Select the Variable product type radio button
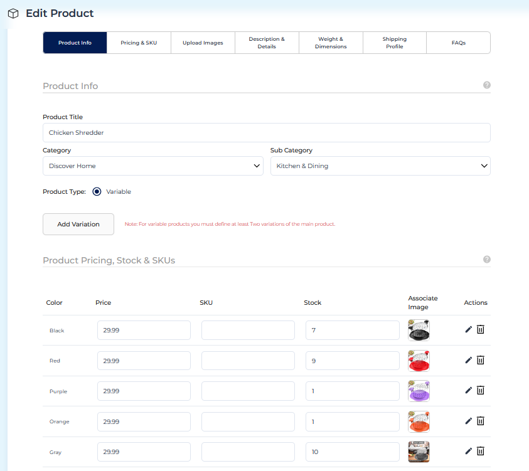 [x=97, y=191]
